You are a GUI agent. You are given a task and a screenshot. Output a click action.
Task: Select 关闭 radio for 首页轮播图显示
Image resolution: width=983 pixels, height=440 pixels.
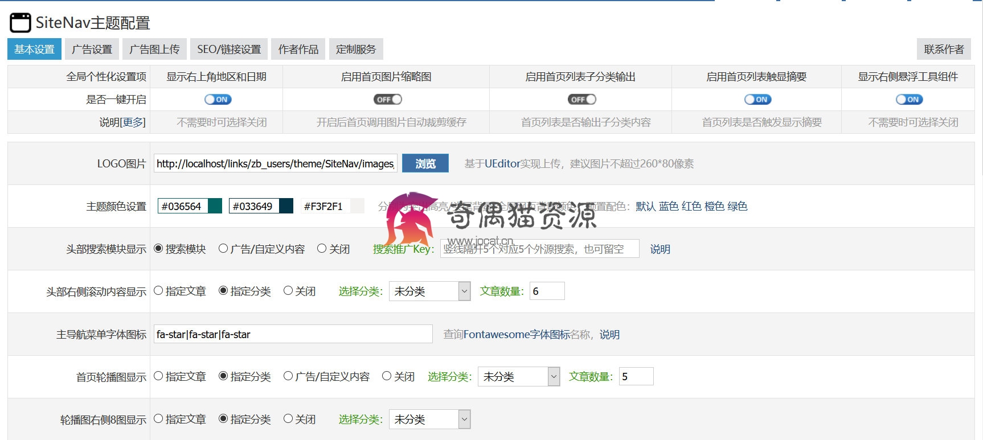pyautogui.click(x=387, y=376)
